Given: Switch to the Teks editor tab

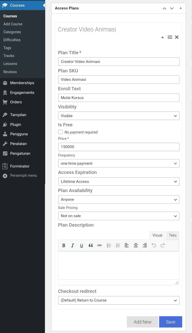Looking at the screenshot, I should tap(173, 235).
